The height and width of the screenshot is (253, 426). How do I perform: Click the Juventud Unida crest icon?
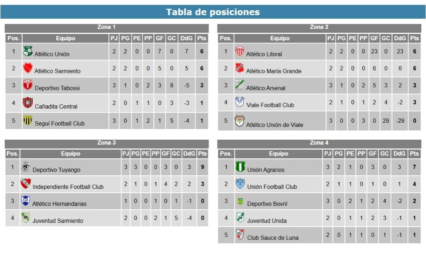[x=240, y=217]
